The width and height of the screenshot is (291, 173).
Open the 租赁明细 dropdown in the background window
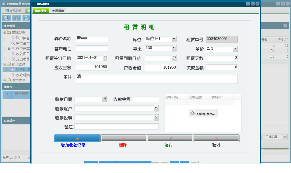[285, 137]
